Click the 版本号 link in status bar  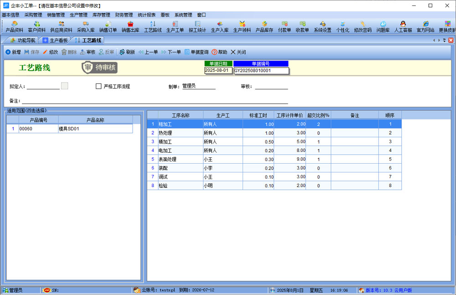coord(389,290)
